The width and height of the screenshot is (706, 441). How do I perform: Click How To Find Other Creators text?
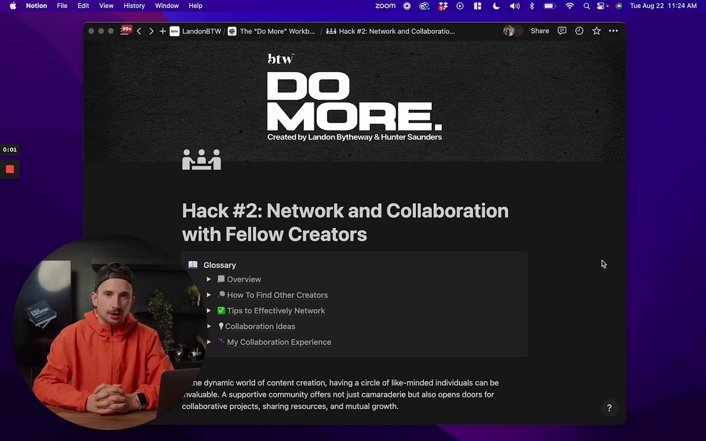click(x=277, y=295)
